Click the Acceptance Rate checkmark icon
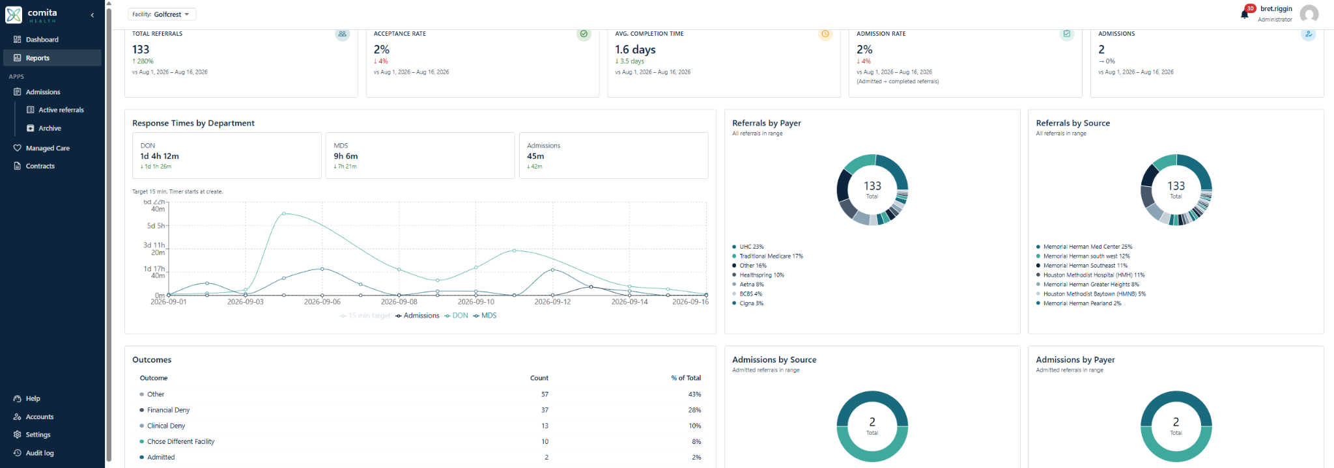 click(584, 34)
